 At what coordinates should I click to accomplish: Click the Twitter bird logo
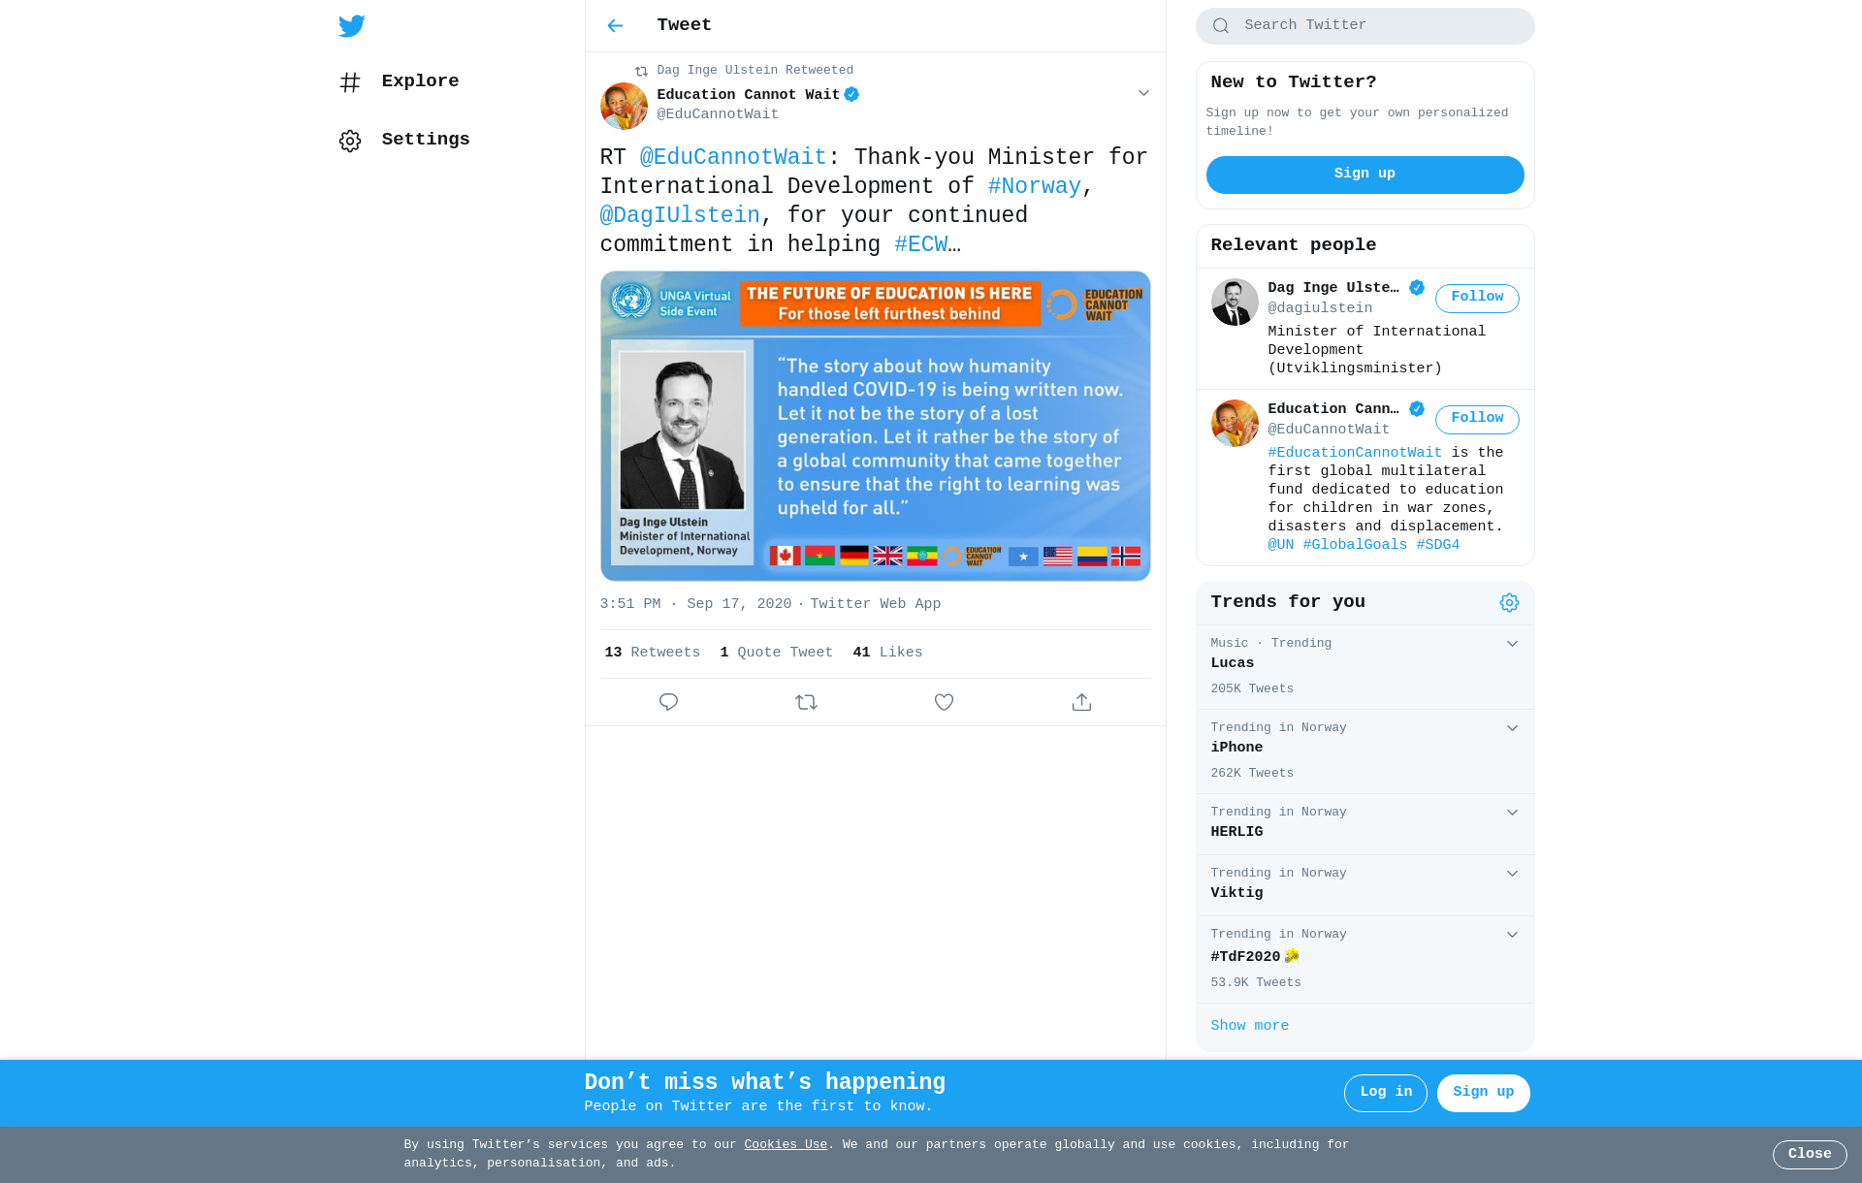(351, 26)
